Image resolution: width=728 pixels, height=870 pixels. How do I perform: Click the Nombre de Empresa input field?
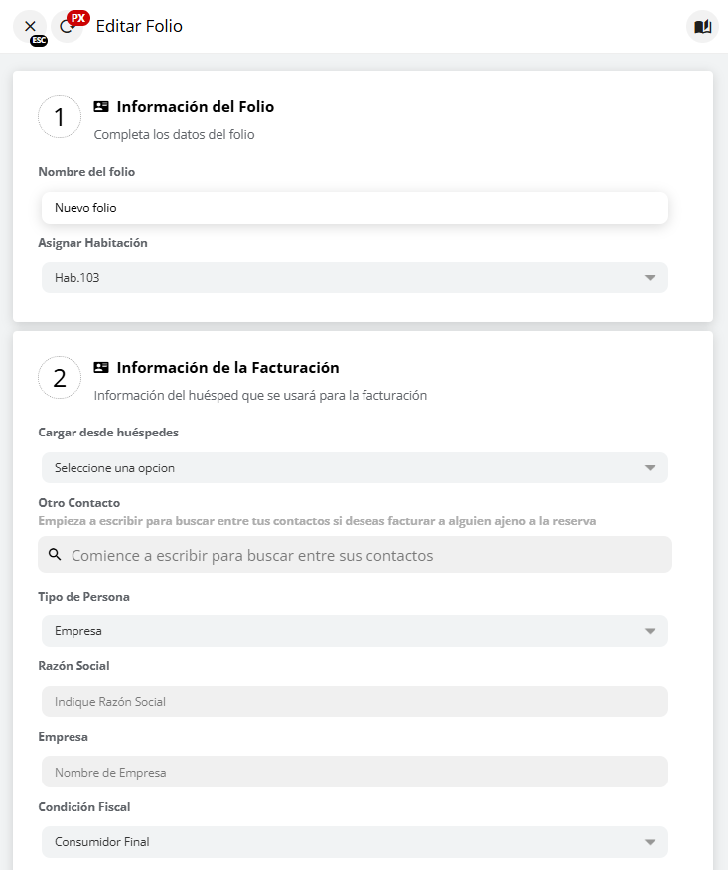355,773
